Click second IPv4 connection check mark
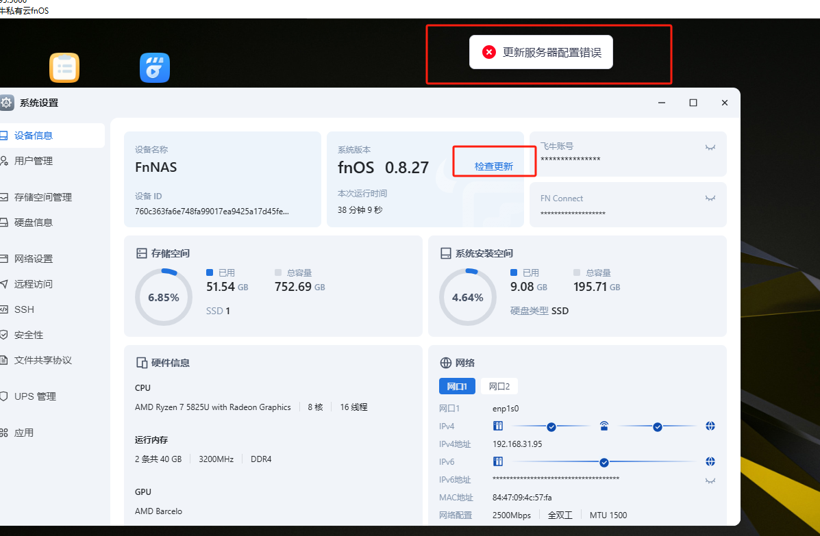The width and height of the screenshot is (820, 536). pyautogui.click(x=658, y=427)
